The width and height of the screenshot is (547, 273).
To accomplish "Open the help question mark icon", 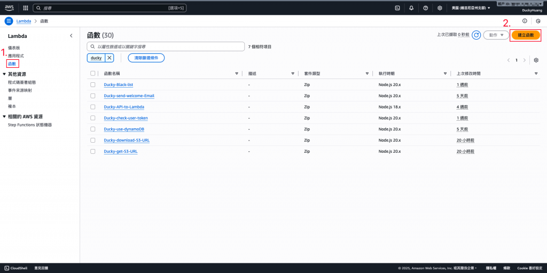I will pos(425,7).
